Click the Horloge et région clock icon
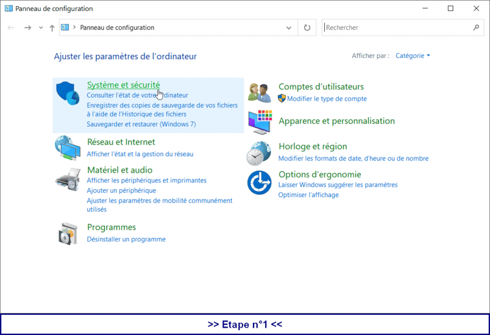The image size is (490, 335). pos(259,153)
